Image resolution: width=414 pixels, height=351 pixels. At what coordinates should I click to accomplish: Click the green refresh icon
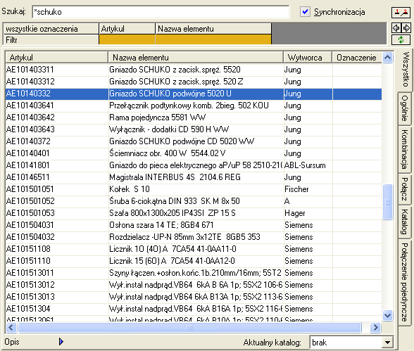pos(401,40)
